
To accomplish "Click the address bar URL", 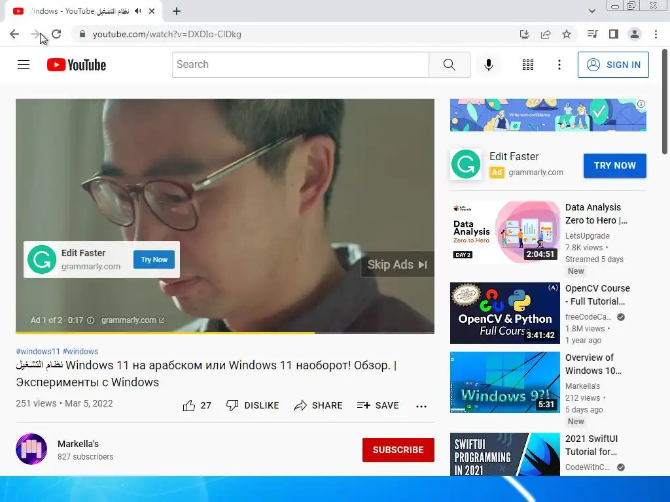I will (x=167, y=34).
